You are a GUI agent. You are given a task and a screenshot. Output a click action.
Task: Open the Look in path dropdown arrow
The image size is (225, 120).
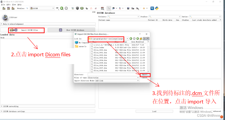click(127, 39)
